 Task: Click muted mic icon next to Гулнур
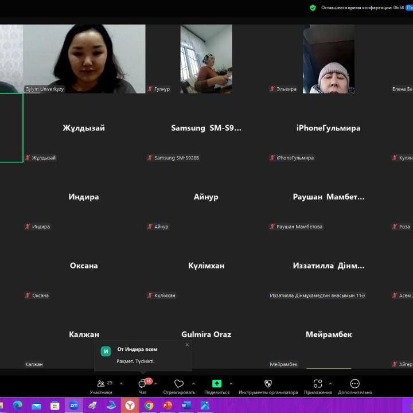(150, 89)
